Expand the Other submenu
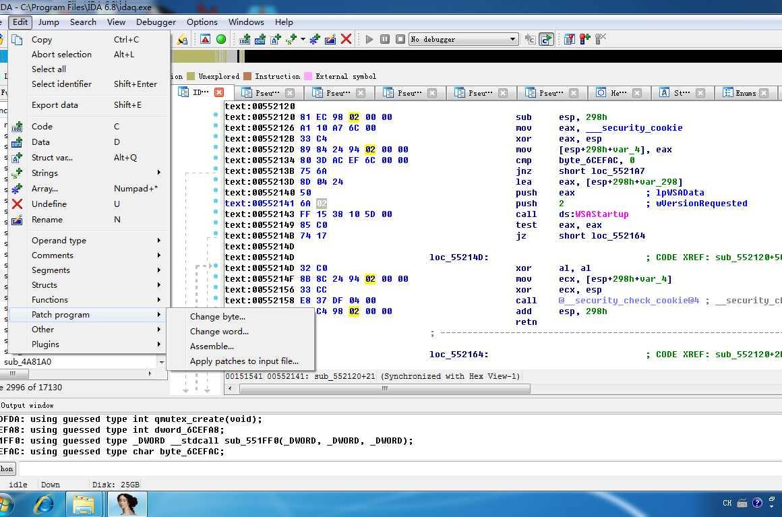 90,330
